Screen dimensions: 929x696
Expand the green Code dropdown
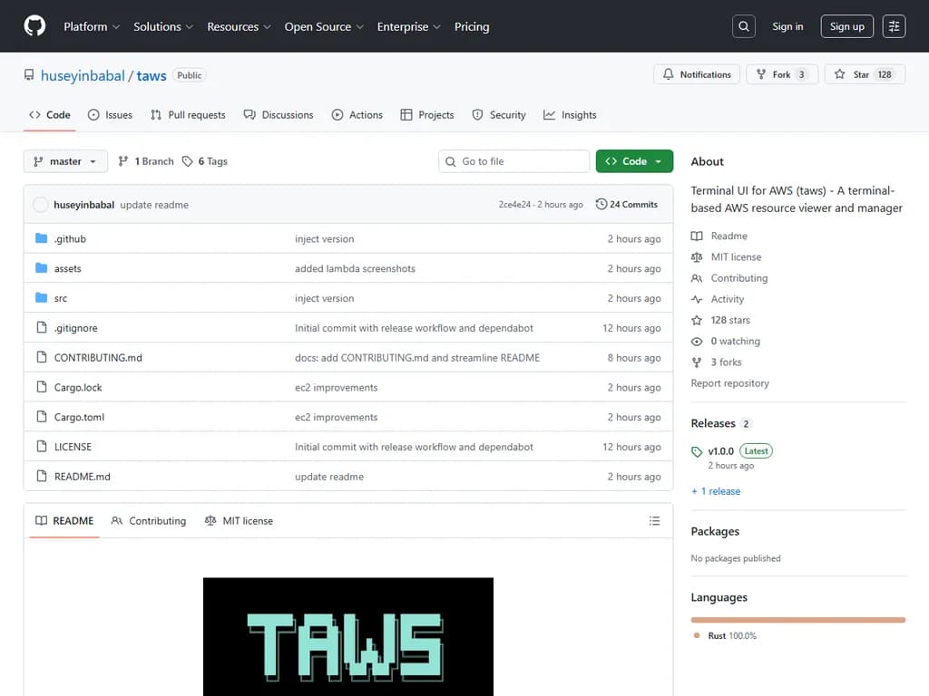(634, 160)
